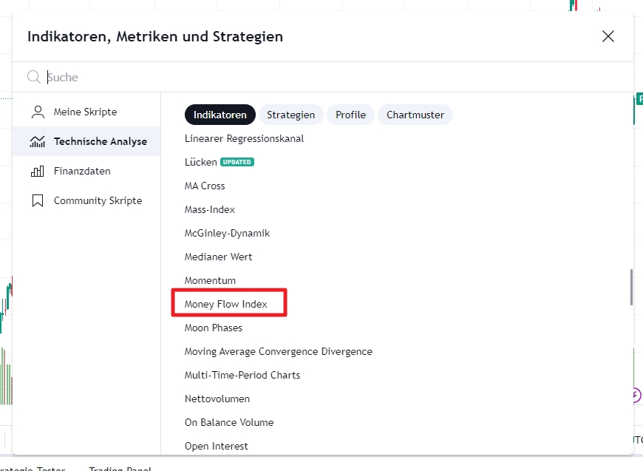
Task: Select the Indikatoren tab
Action: 220,115
